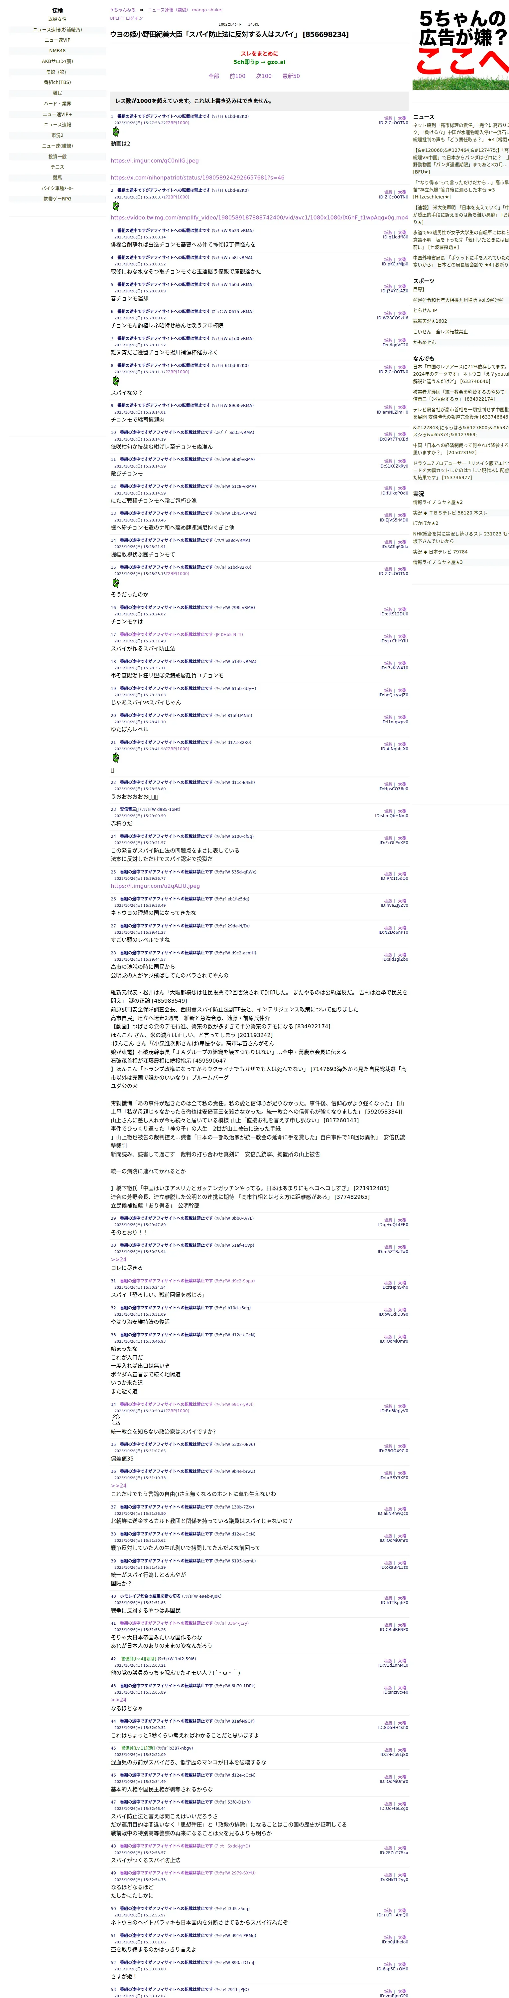The image size is (509, 1998).
Task: Open ニュース速報(杉浦綾乃) board in sidebar
Action: pyautogui.click(x=57, y=30)
